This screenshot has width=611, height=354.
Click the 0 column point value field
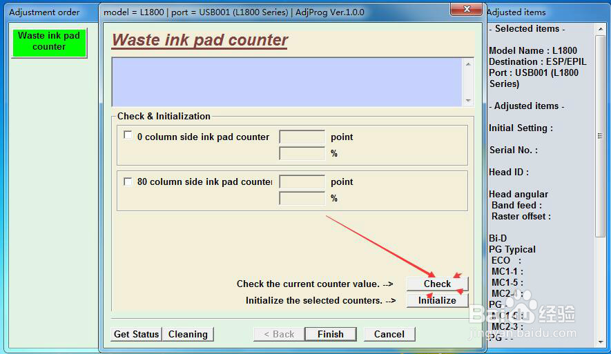pyautogui.click(x=302, y=137)
